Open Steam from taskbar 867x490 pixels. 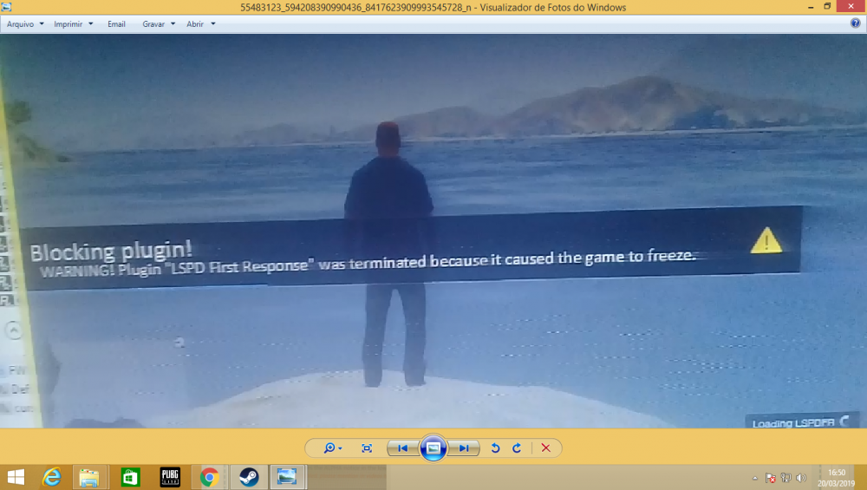249,477
